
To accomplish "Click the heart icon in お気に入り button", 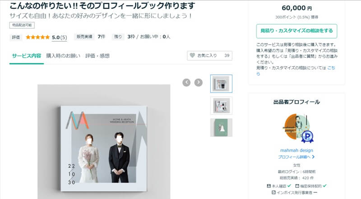I will (x=193, y=56).
